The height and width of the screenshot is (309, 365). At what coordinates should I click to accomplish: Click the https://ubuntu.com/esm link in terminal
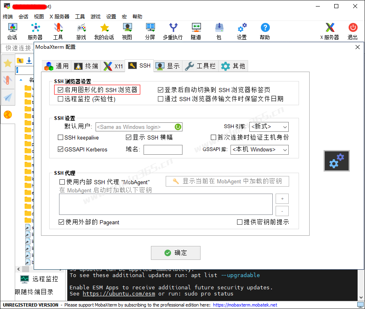click(119, 294)
